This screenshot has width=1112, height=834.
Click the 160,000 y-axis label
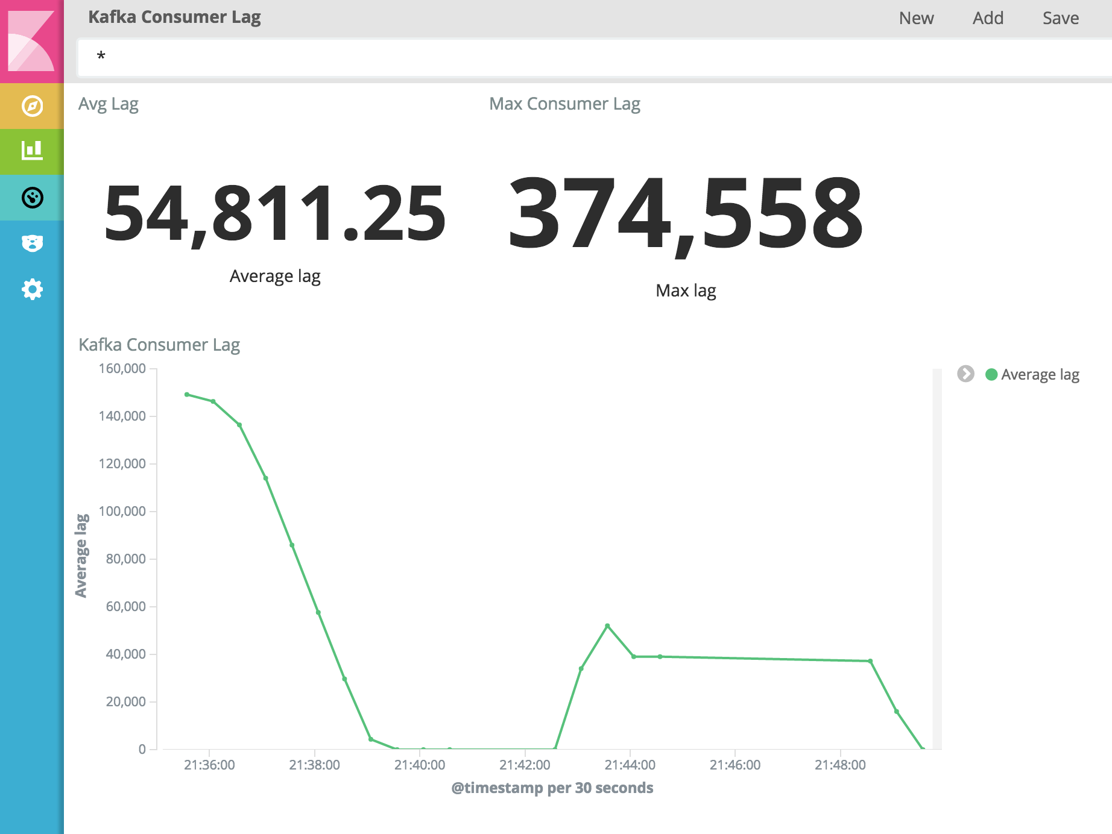coord(122,368)
